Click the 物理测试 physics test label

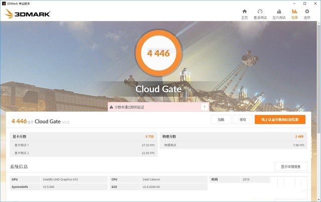170,145
